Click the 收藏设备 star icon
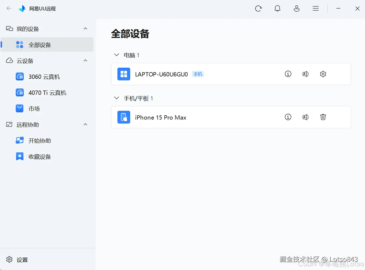The height and width of the screenshot is (270, 365). [x=20, y=157]
